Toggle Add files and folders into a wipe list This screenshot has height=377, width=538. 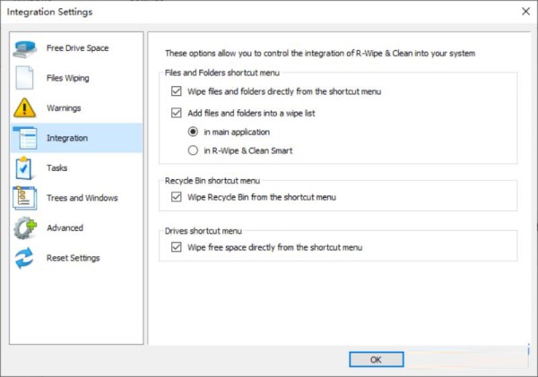177,113
